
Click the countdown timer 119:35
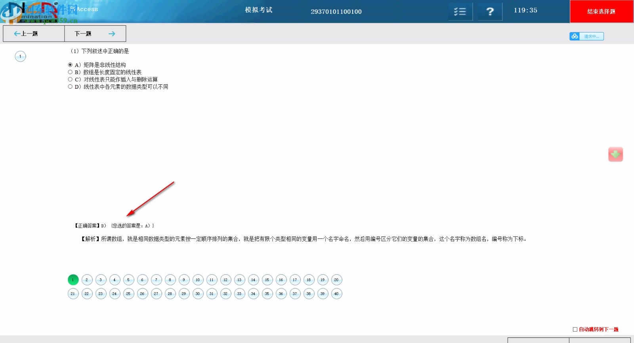(525, 10)
